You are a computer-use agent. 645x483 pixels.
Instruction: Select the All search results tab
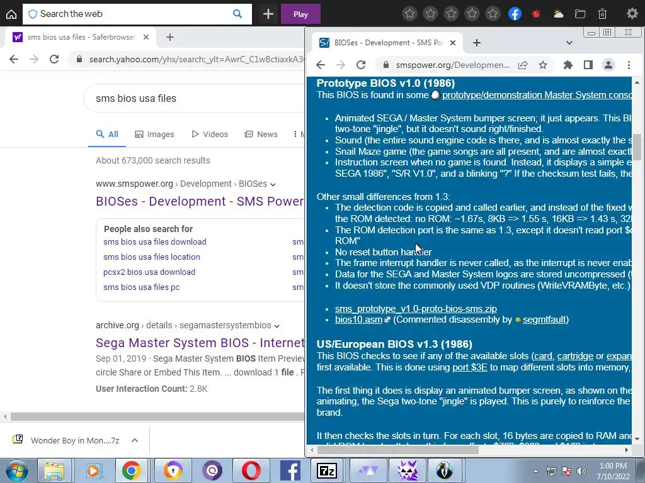107,135
